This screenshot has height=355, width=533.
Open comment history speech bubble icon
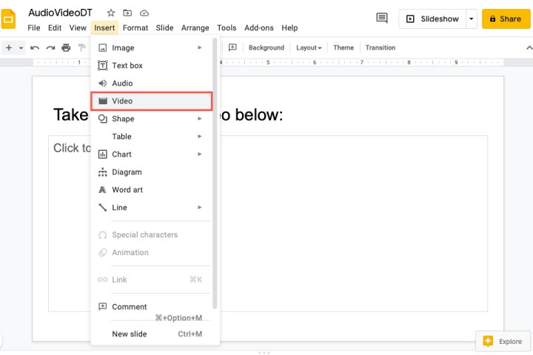(x=382, y=18)
